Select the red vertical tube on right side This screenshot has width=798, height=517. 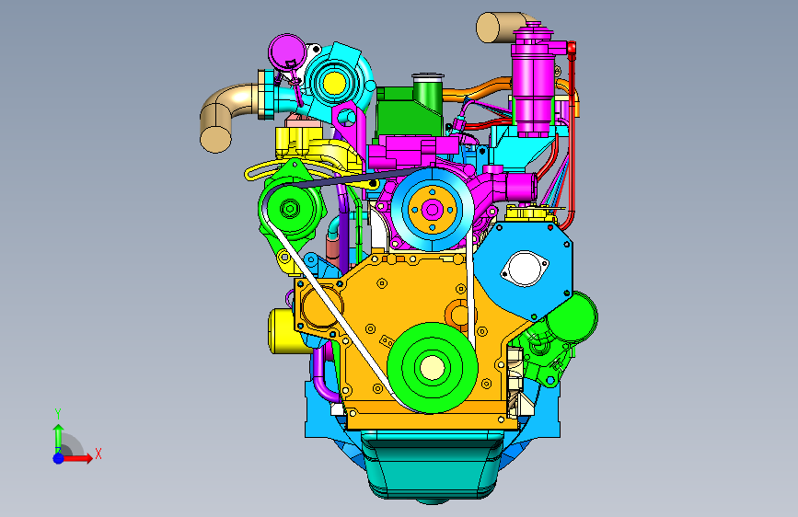pyautogui.click(x=572, y=137)
